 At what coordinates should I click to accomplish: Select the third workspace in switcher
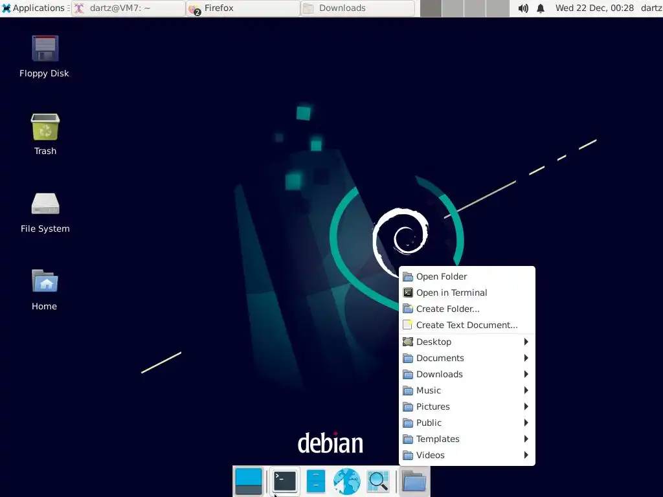(x=475, y=8)
